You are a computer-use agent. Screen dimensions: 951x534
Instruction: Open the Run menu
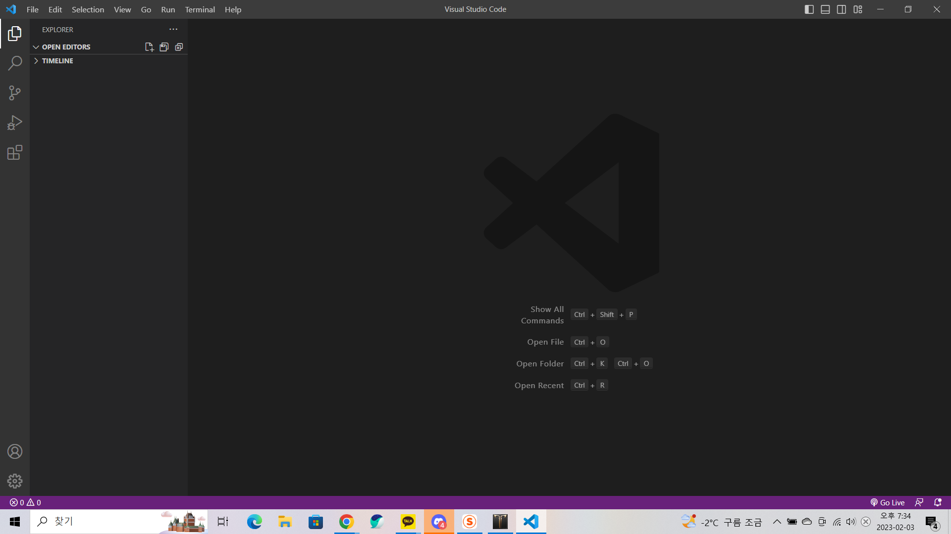pos(168,9)
